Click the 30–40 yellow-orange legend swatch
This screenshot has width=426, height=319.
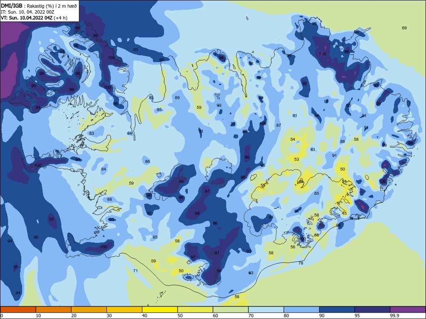(x=124, y=310)
